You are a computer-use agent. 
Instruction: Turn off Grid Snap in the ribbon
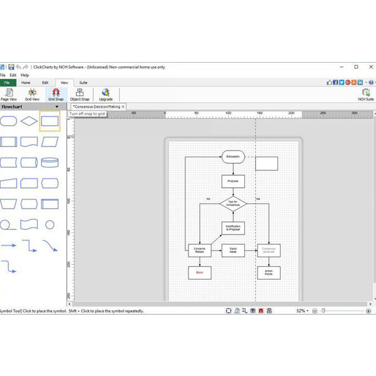56,95
